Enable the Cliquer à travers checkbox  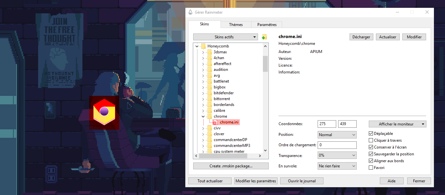371,140
